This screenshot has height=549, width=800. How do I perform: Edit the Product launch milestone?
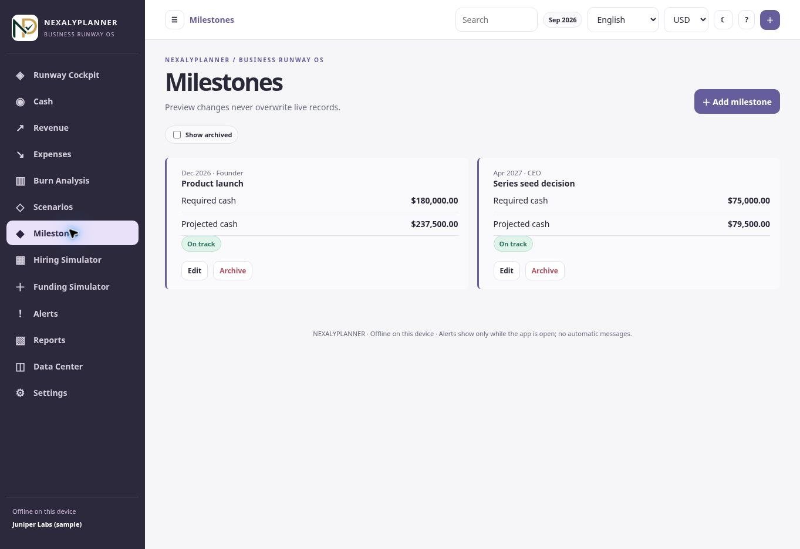[194, 271]
